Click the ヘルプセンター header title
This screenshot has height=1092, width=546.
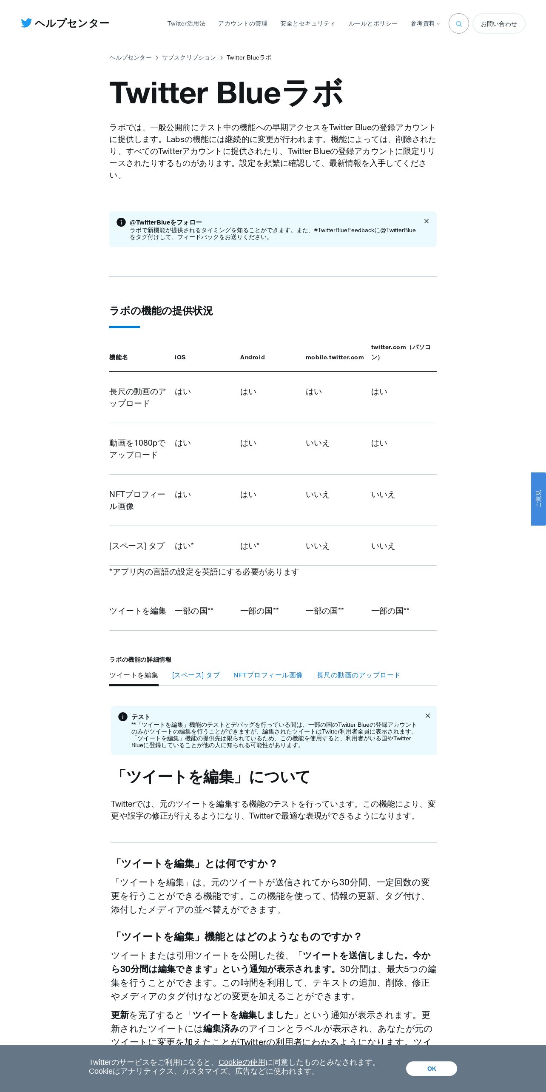point(72,23)
